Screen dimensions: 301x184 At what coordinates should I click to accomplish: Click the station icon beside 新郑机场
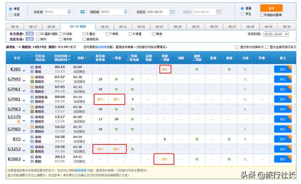32,97
